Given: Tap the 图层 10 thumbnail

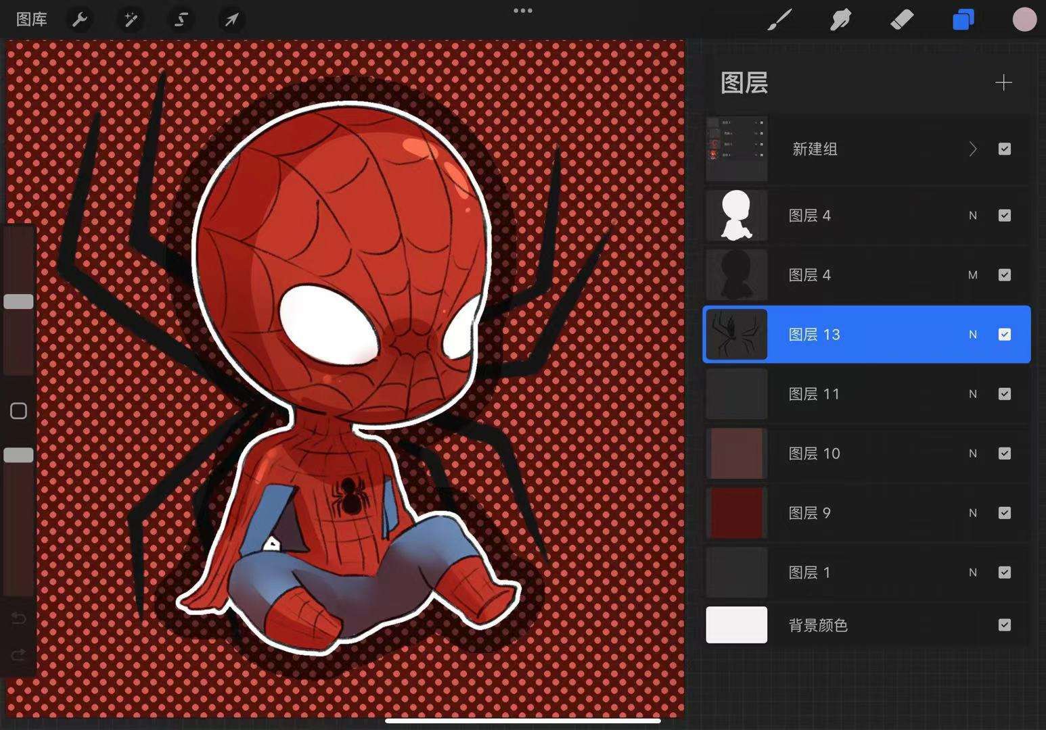Looking at the screenshot, I should tap(737, 454).
